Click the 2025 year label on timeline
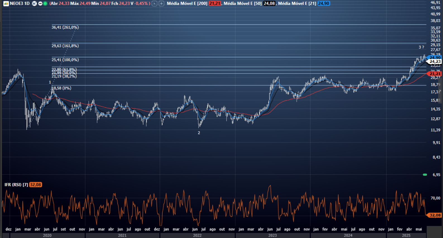This screenshot has width=443, height=238. pyautogui.click(x=406, y=235)
